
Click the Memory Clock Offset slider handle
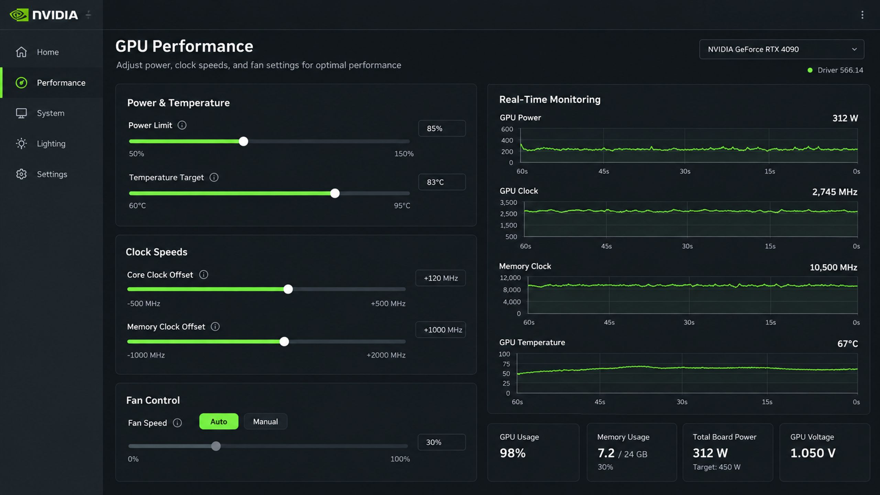coord(284,341)
